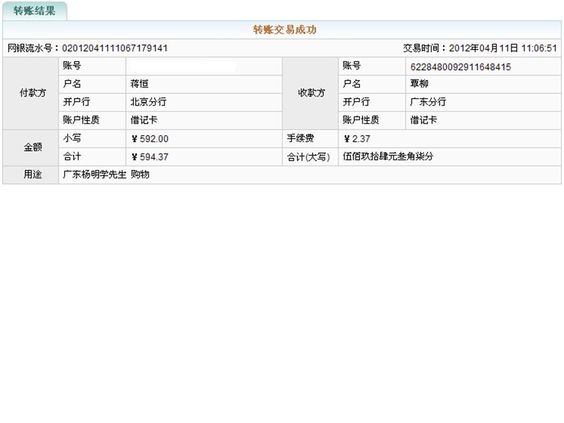Screen dimensions: 564x423
Task: Click the 合计 total ¥594.37
Action: pyautogui.click(x=150, y=157)
